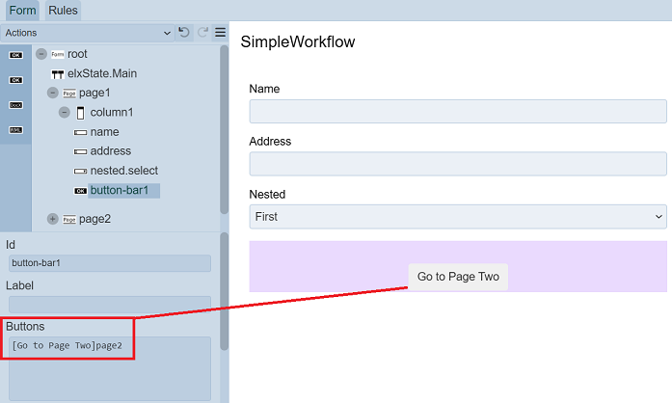
Task: Collapse the root tree node
Action: point(41,54)
